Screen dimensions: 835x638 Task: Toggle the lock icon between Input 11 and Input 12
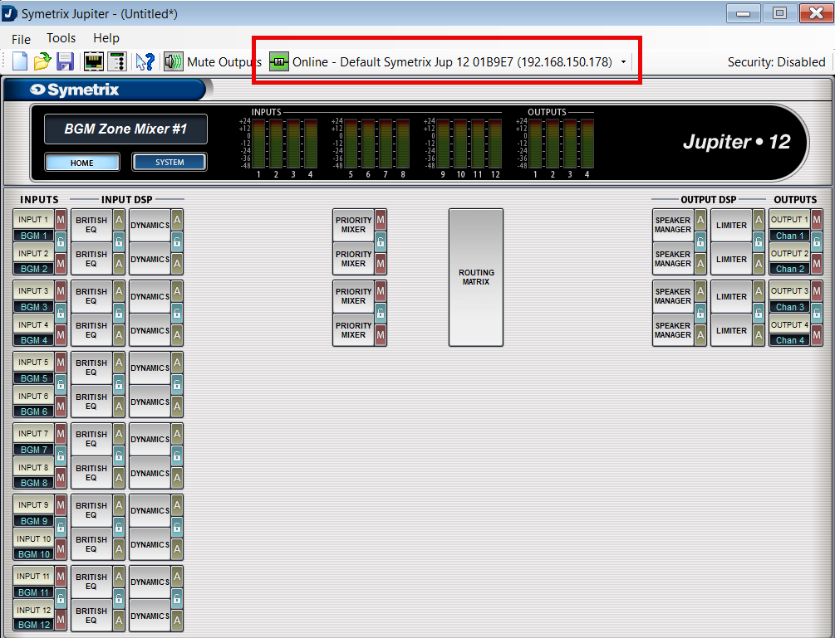click(61, 598)
